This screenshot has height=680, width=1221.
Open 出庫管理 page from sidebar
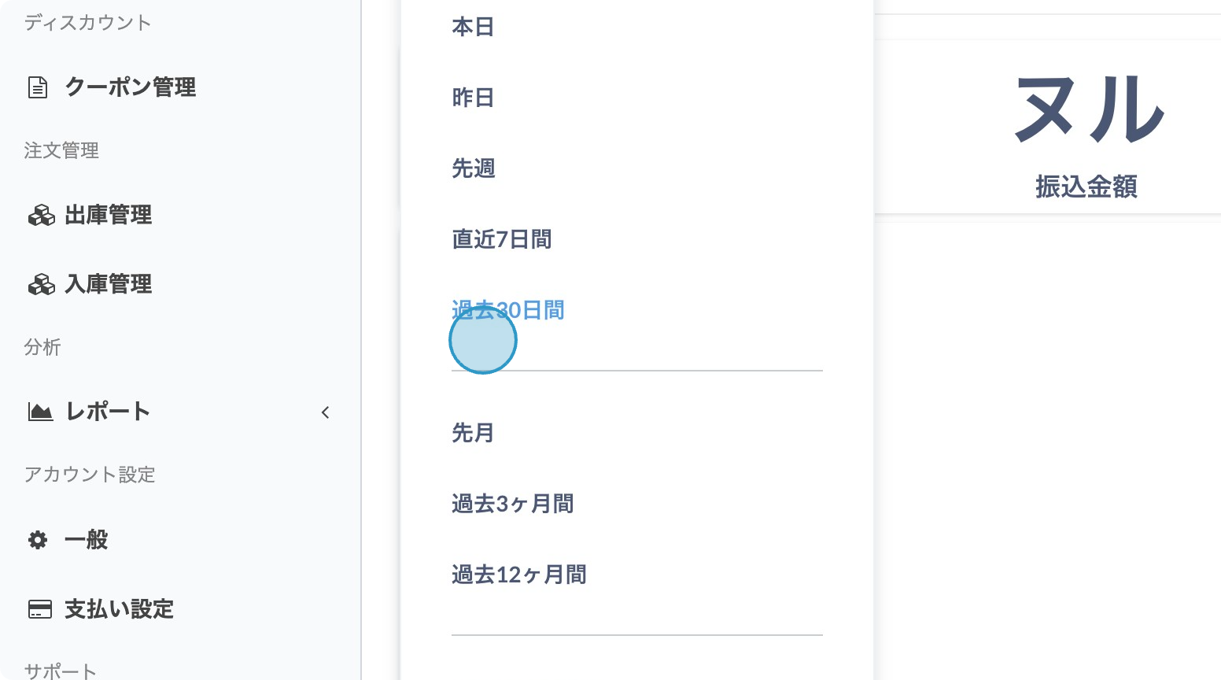(109, 215)
